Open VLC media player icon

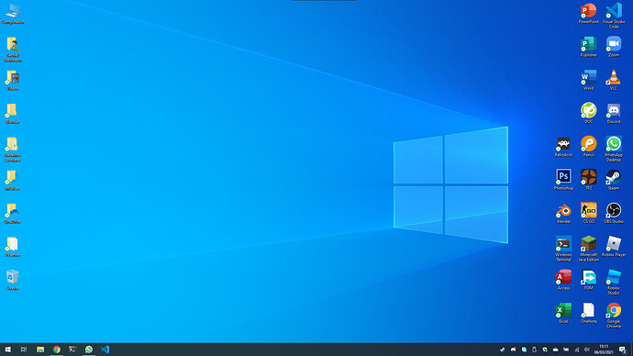coord(613,80)
